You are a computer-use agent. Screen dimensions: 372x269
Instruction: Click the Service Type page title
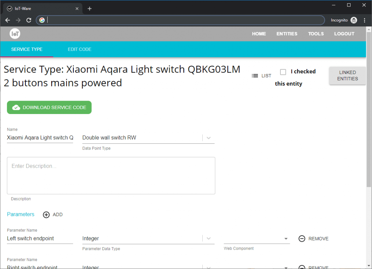(x=122, y=76)
